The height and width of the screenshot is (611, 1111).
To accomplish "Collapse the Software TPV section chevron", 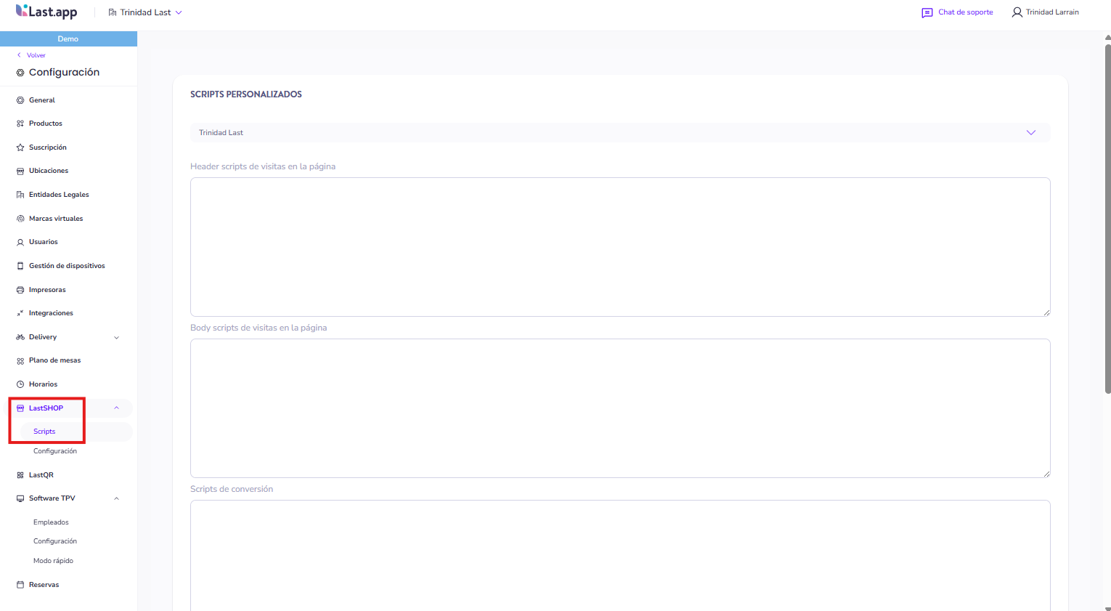I will [x=116, y=498].
